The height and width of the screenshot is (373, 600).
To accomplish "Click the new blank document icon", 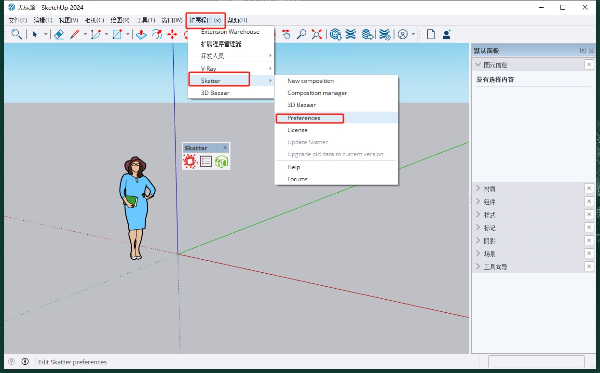I will pos(431,34).
